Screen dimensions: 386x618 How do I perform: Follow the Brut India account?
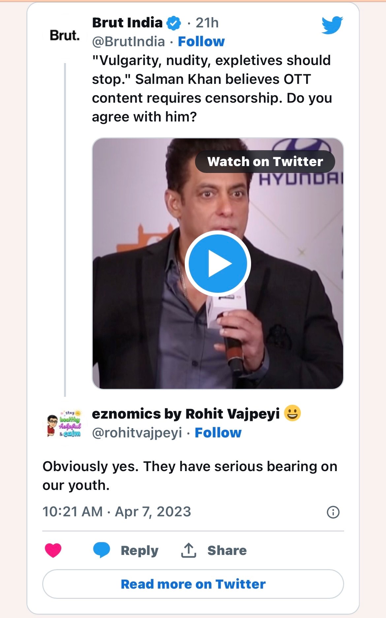[x=201, y=41]
